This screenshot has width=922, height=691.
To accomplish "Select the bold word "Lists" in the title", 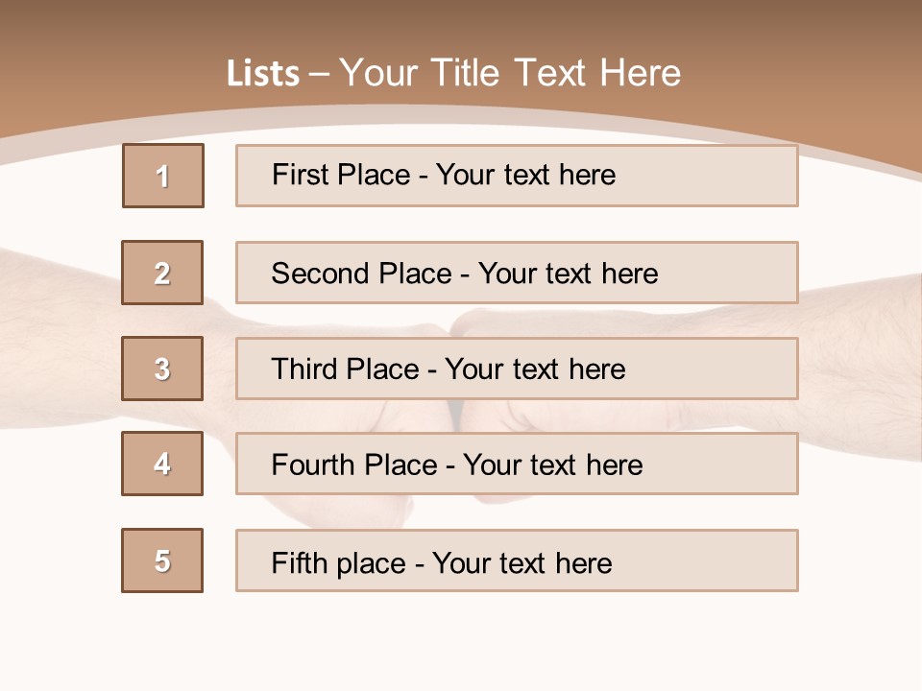I will pyautogui.click(x=263, y=74).
